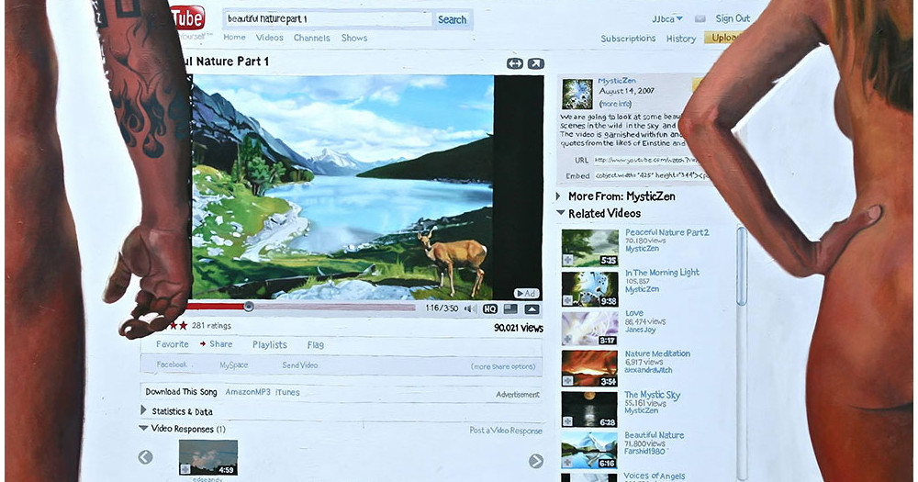Image resolution: width=918 pixels, height=482 pixels.
Task: Open the Shows tab
Action: click(x=354, y=38)
